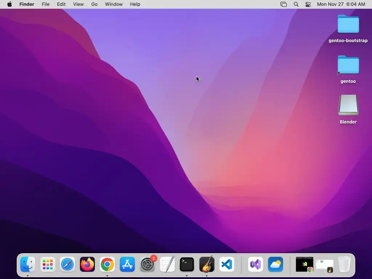Screen dimensions: 372x279
Task: Open System Preferences with badge
Action: click(x=147, y=264)
